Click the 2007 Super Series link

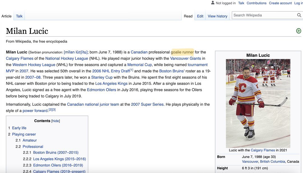147,104
